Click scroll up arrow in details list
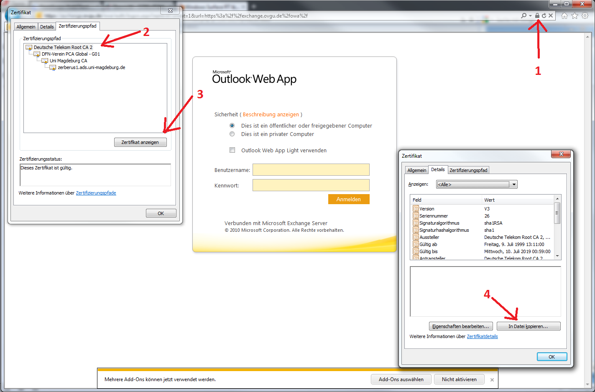595x392 pixels. 557,198
